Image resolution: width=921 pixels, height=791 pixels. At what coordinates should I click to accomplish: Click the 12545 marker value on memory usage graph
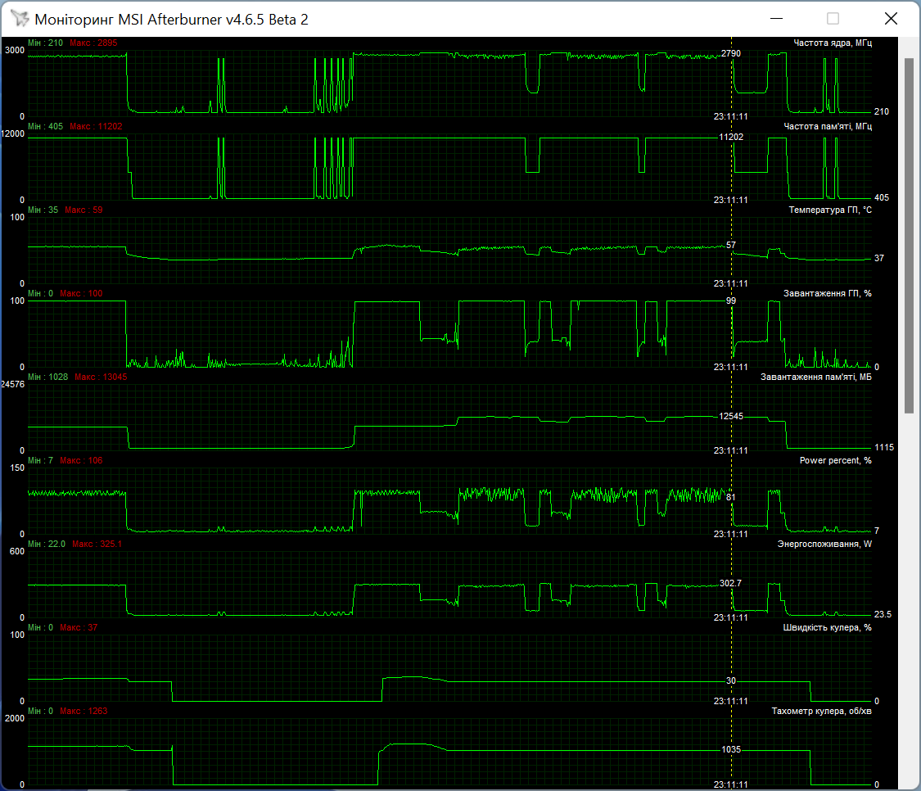731,416
